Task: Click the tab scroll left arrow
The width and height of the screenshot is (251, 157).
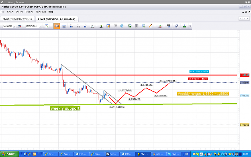Action: pos(241,19)
